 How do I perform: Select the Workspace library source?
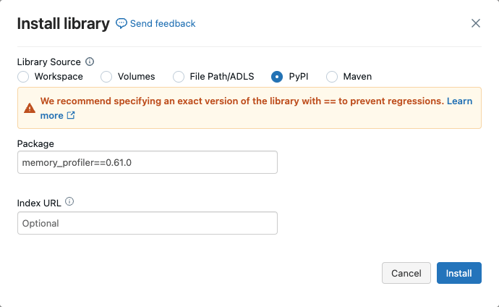[23, 77]
